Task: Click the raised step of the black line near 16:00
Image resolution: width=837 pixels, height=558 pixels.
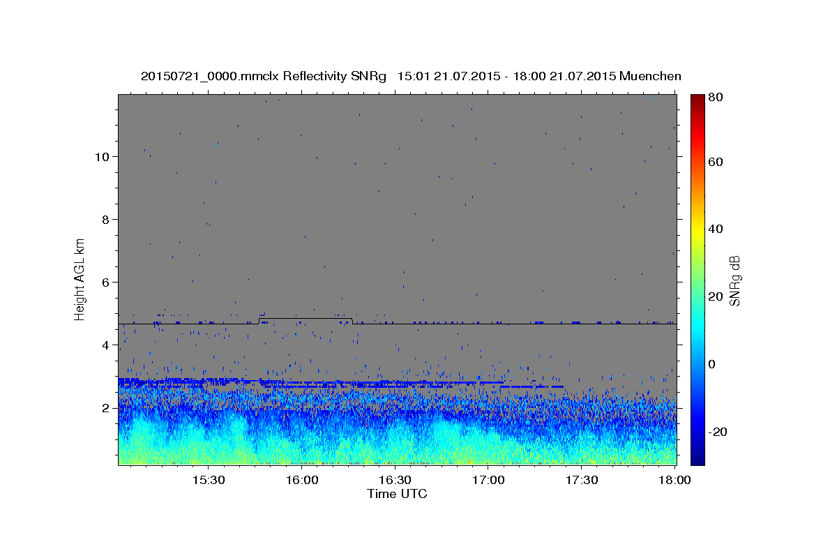Action: pyautogui.click(x=306, y=319)
